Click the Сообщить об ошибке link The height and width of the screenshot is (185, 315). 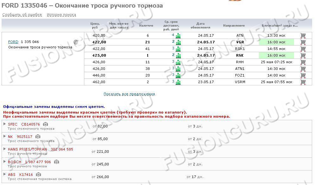click(22, 15)
